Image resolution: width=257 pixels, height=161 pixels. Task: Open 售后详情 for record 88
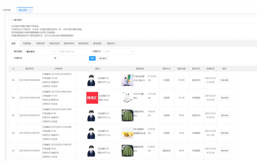(224, 115)
